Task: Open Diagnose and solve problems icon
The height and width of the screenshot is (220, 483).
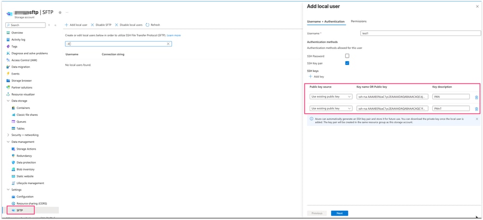Action: pyautogui.click(x=8, y=53)
